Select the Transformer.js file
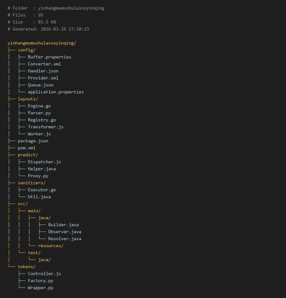This screenshot has width=286, height=298. (x=45, y=127)
